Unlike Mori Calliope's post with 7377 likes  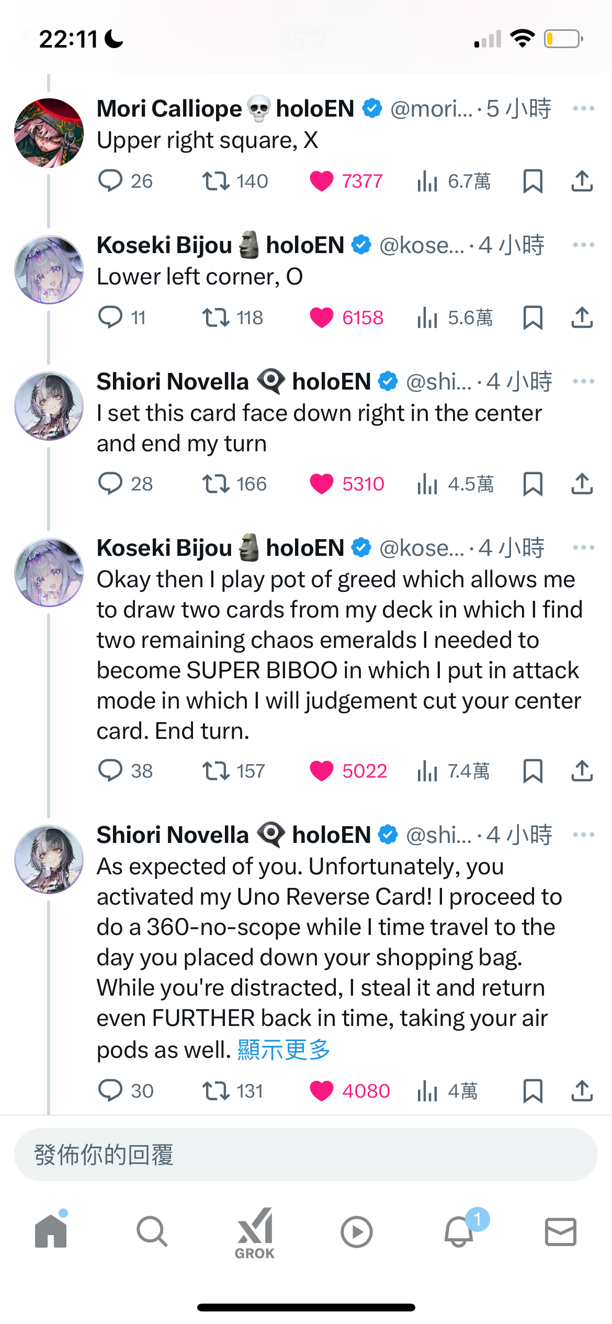pos(346,181)
